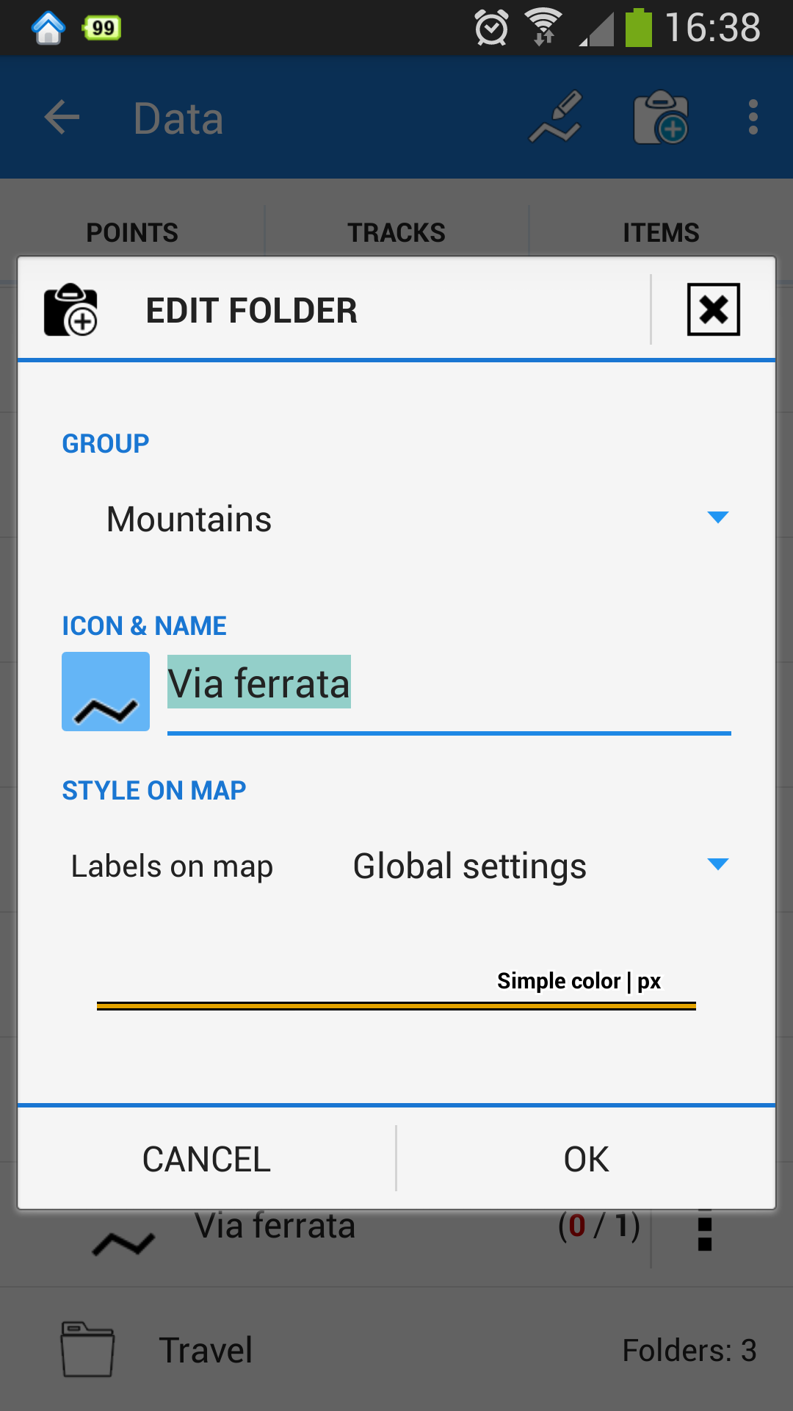
Task: Tap the back arrow in the Data header
Action: [x=62, y=118]
